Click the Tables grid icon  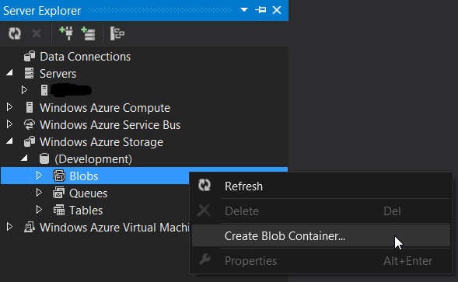59,211
